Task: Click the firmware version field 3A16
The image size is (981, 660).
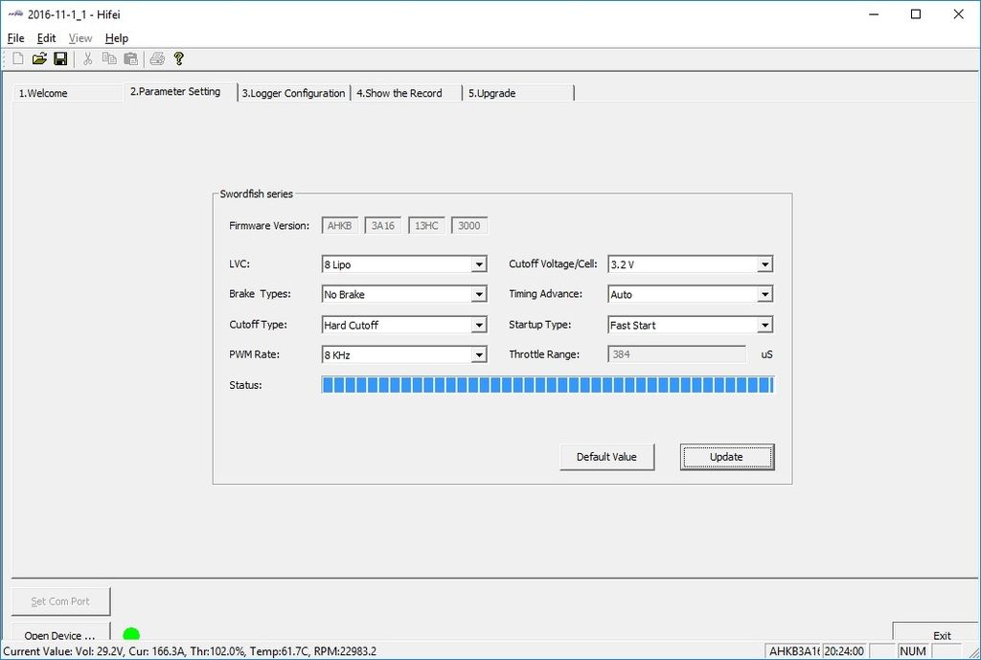Action: (383, 226)
